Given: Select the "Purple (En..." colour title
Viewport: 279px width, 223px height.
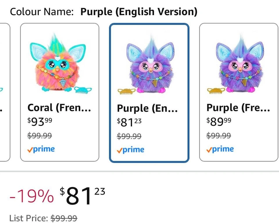Looking at the screenshot, I should (x=147, y=108).
